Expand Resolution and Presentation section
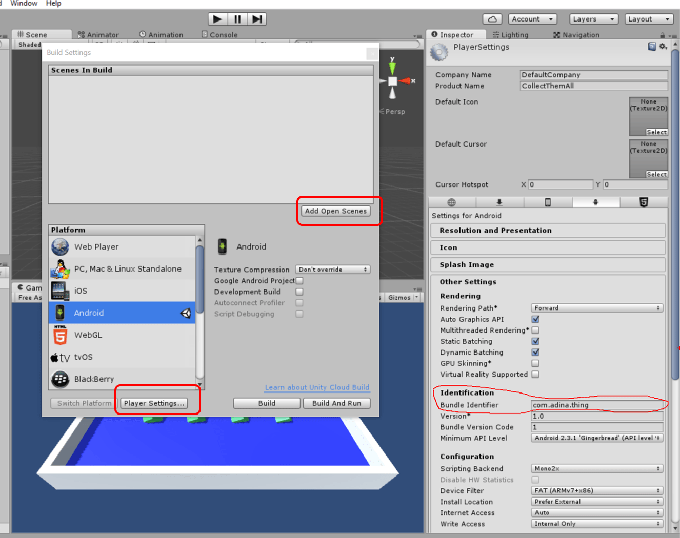The height and width of the screenshot is (538, 680). point(548,231)
